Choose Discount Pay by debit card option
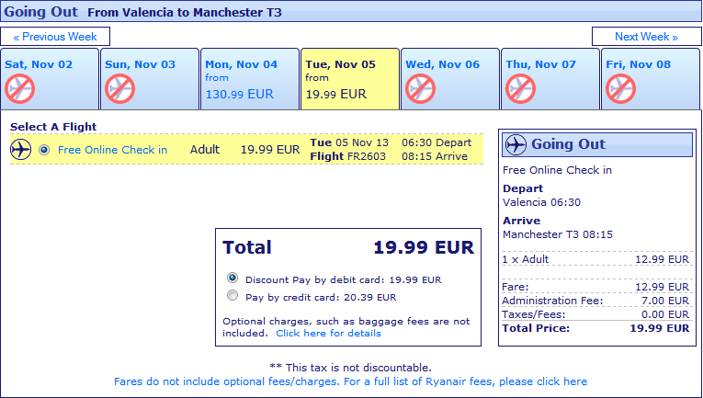 click(x=232, y=278)
